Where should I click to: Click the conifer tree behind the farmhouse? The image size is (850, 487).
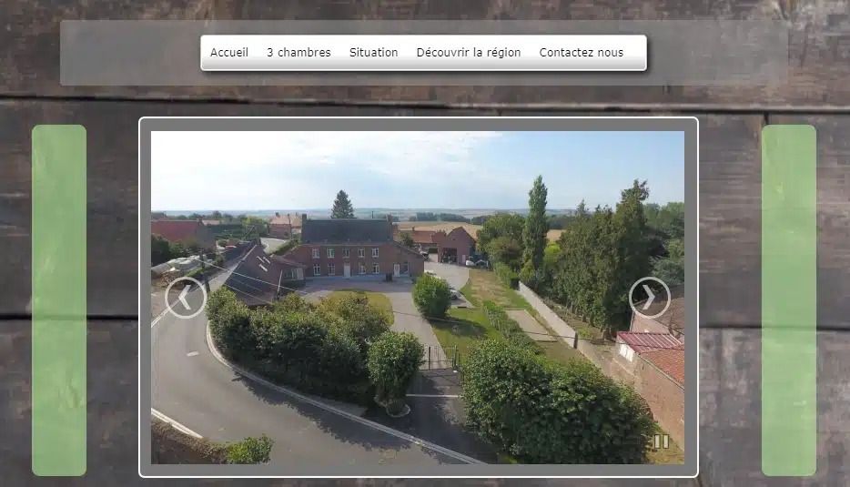pos(343,206)
